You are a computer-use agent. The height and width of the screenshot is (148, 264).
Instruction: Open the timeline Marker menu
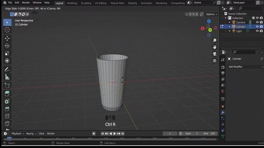[51, 134]
